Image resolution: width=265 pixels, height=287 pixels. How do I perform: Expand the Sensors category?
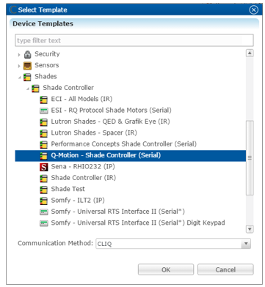(x=19, y=66)
